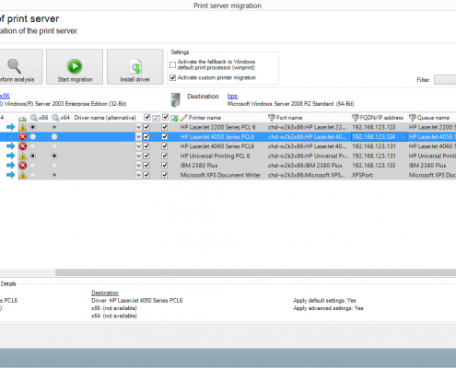Click error icon on IBM 2380 Plus row
Screen dimensions: 456x368
(x=23, y=166)
